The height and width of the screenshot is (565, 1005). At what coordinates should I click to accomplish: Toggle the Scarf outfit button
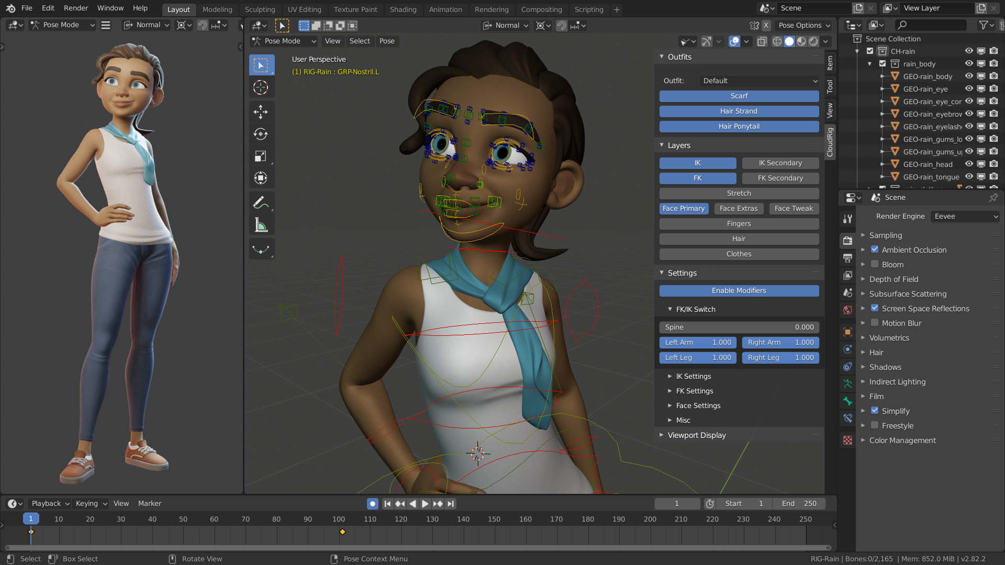point(739,96)
